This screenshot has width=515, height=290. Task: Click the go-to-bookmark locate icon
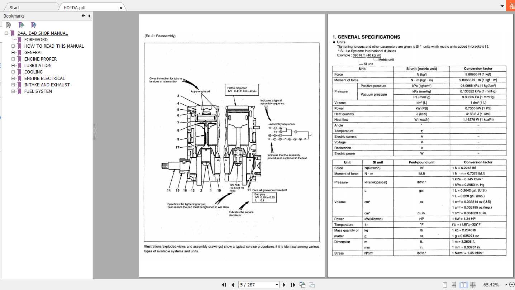[x=33, y=25]
